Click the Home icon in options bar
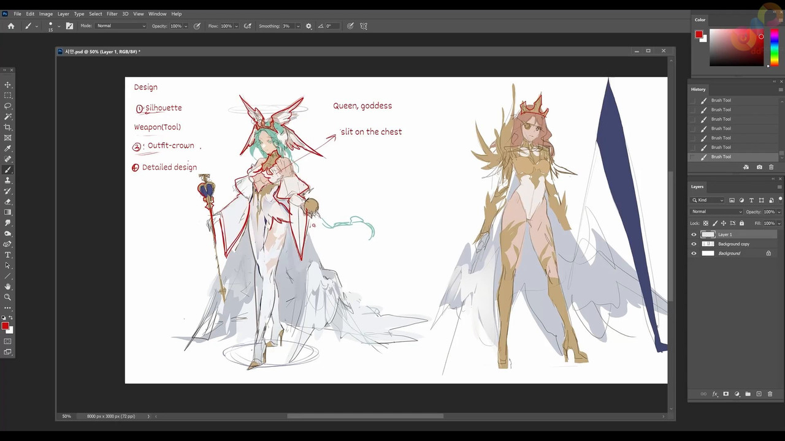This screenshot has width=785, height=441. click(11, 26)
